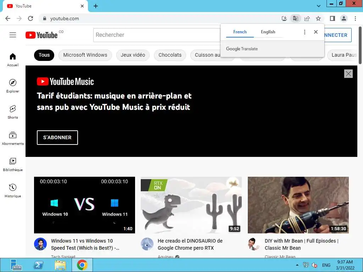Image resolution: width=363 pixels, height=272 pixels.
Task: Open Tech Sanjeet channel avatar
Action: [40, 244]
